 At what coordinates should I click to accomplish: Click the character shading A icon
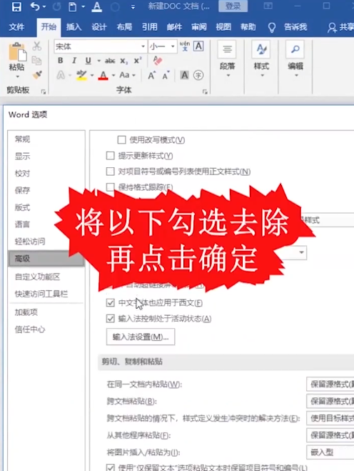click(185, 75)
